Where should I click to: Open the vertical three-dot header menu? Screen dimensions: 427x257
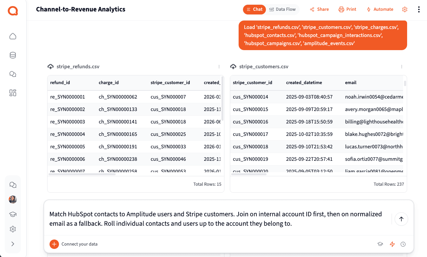[x=419, y=9]
